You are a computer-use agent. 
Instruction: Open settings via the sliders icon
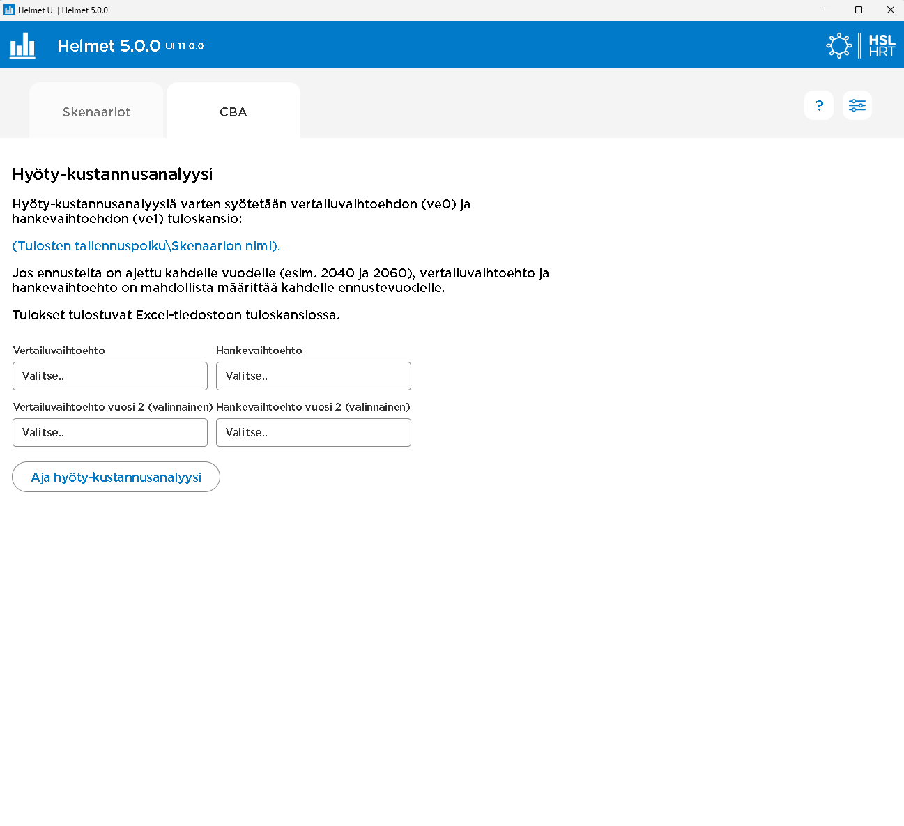[857, 106]
